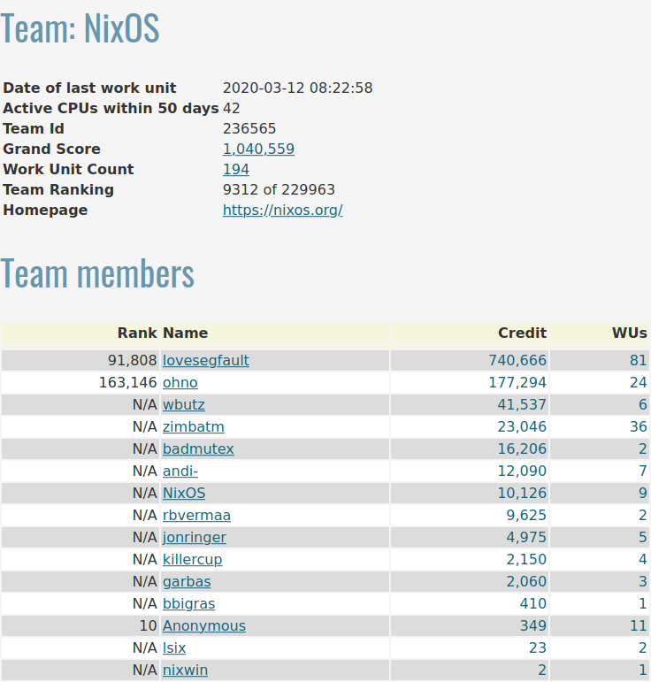Select credit value 23,046

click(522, 427)
